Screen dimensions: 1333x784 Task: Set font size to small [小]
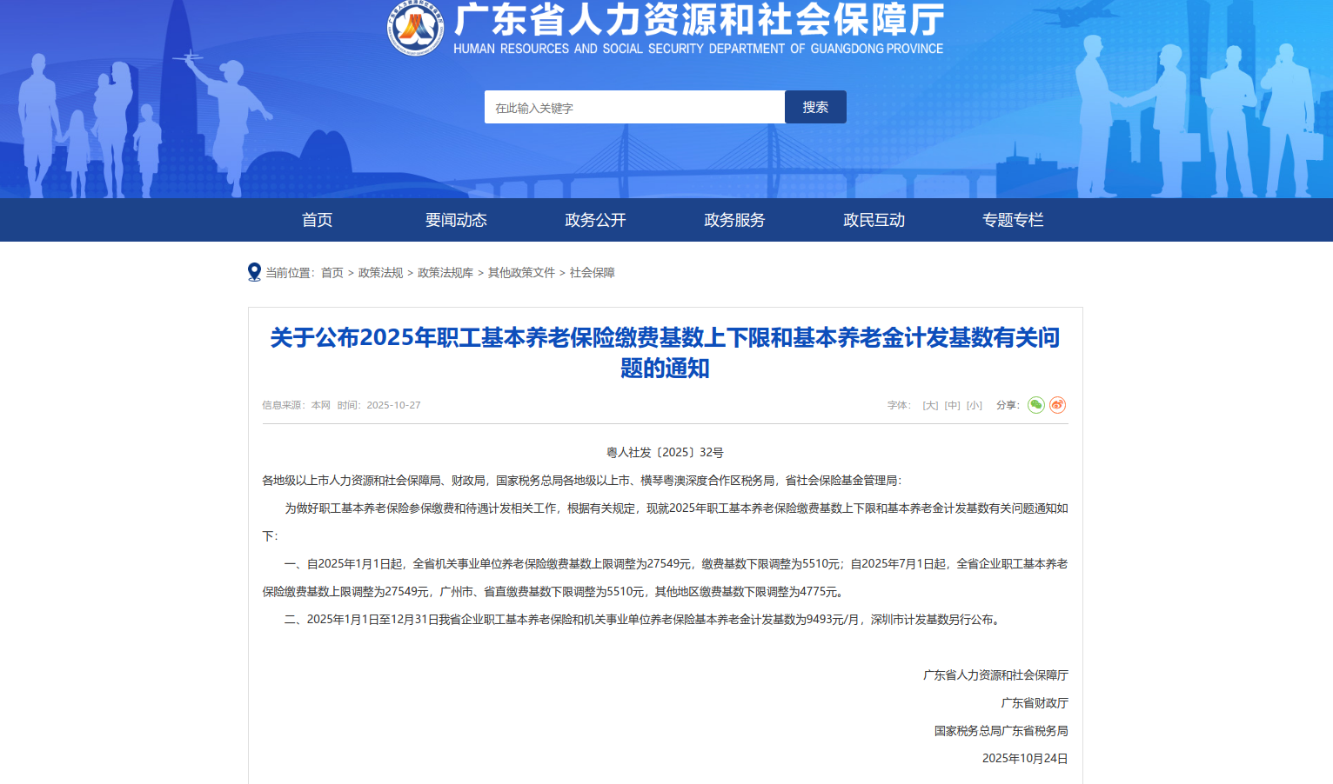point(974,405)
